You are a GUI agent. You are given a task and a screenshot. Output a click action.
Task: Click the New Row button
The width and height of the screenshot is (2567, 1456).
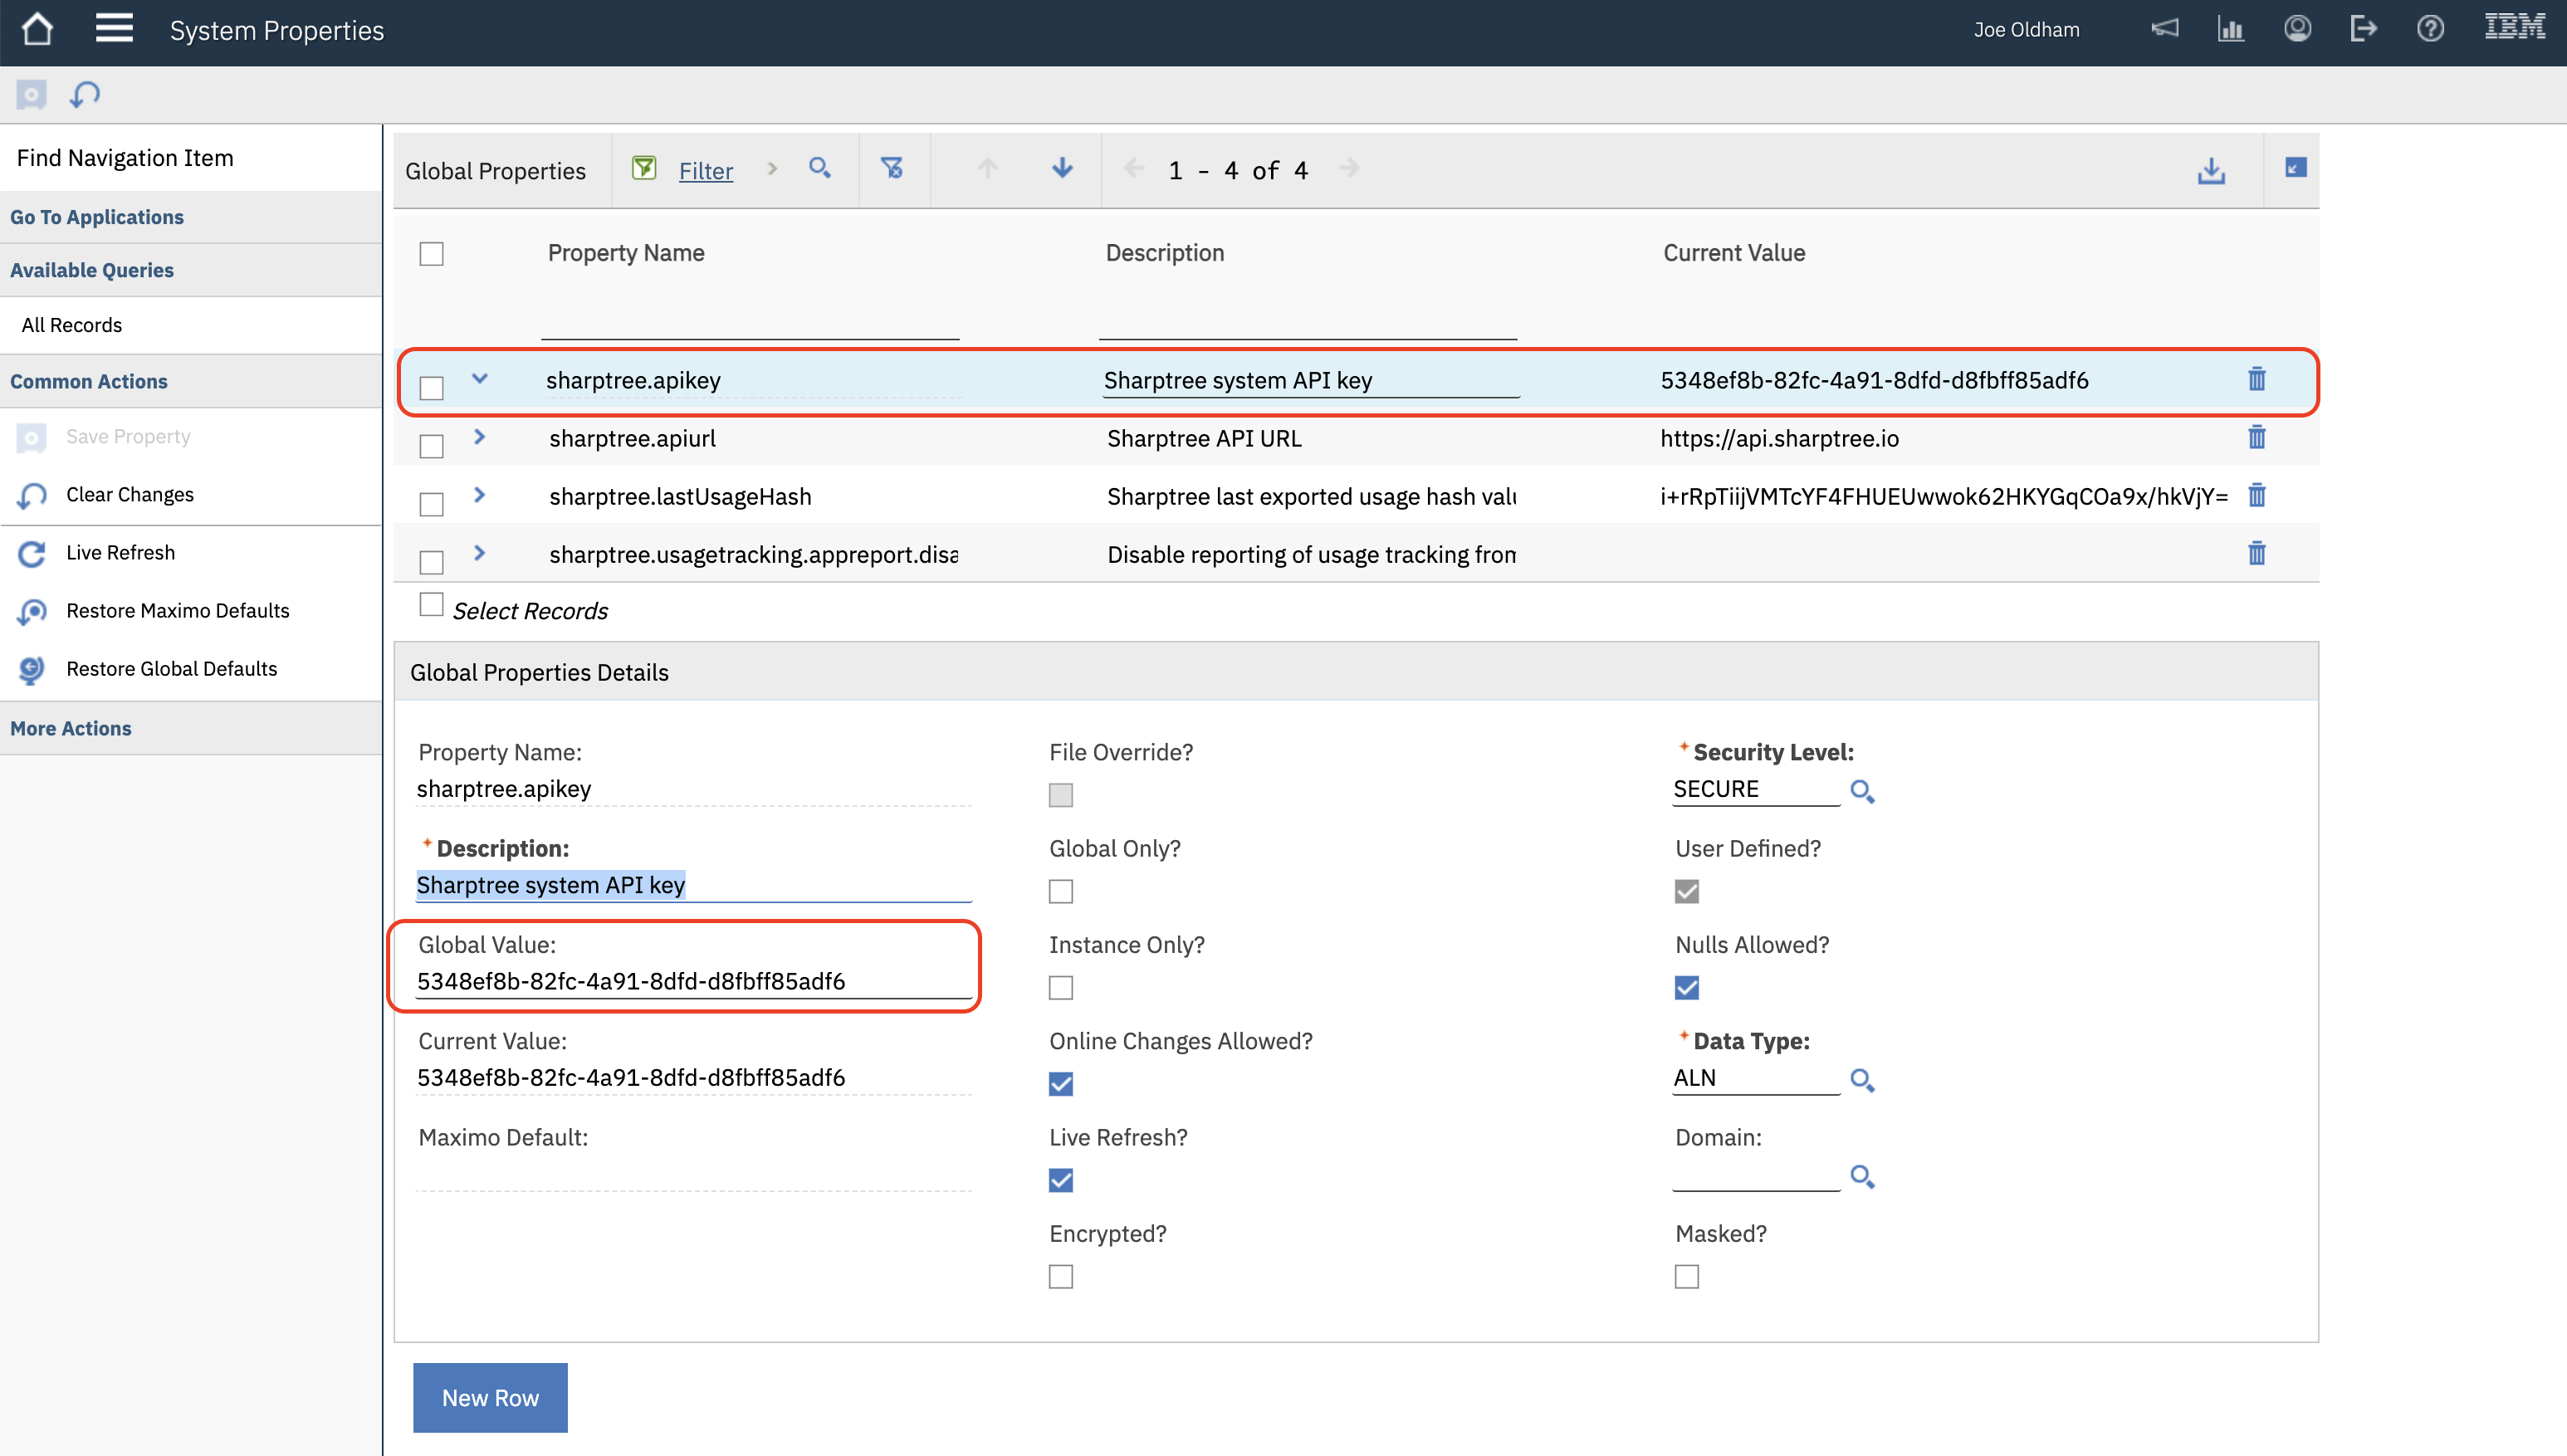(490, 1397)
